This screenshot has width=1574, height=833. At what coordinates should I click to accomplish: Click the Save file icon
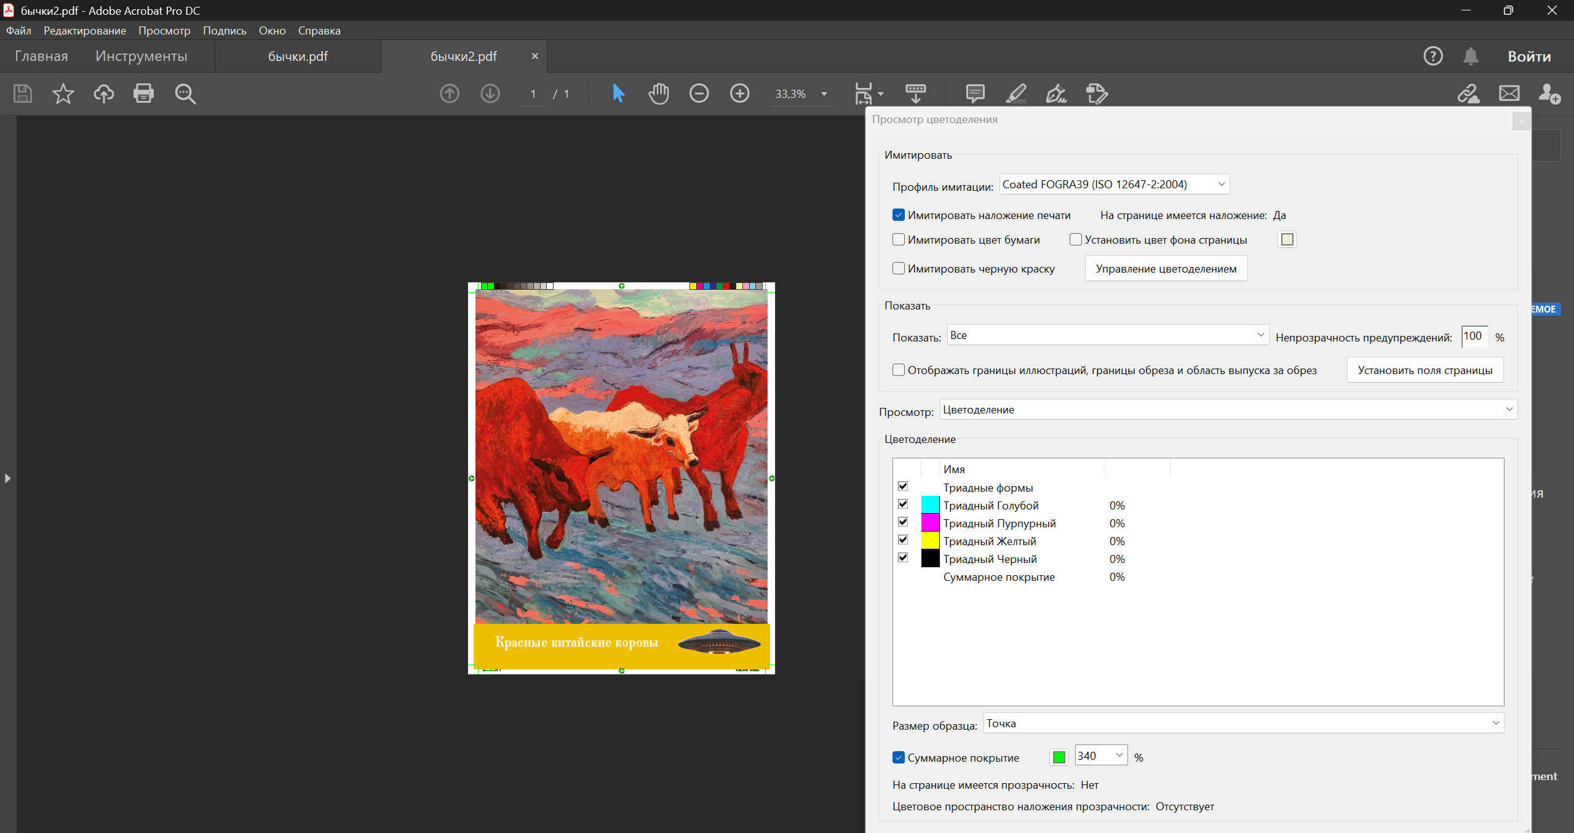[23, 94]
